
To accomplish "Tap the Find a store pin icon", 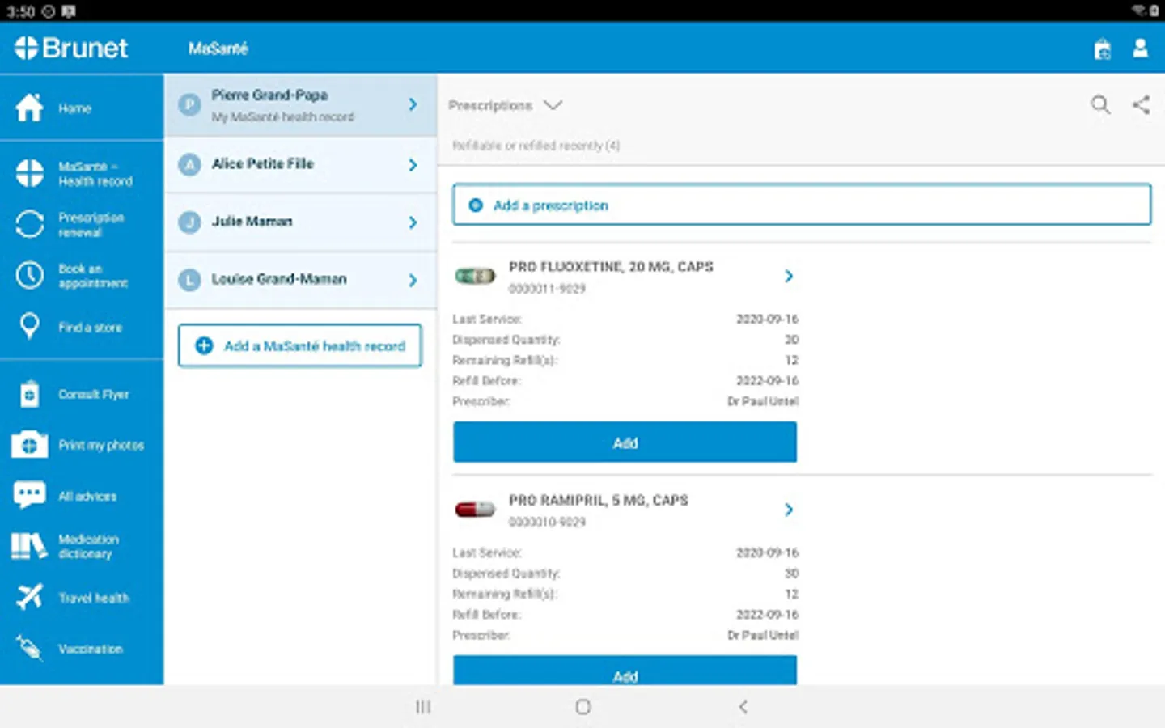I will [29, 327].
